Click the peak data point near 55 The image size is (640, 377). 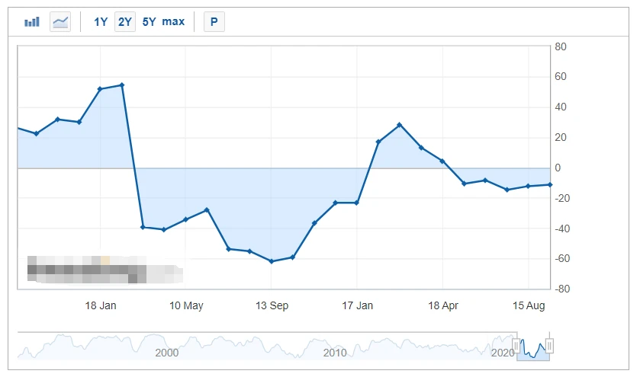[122, 85]
